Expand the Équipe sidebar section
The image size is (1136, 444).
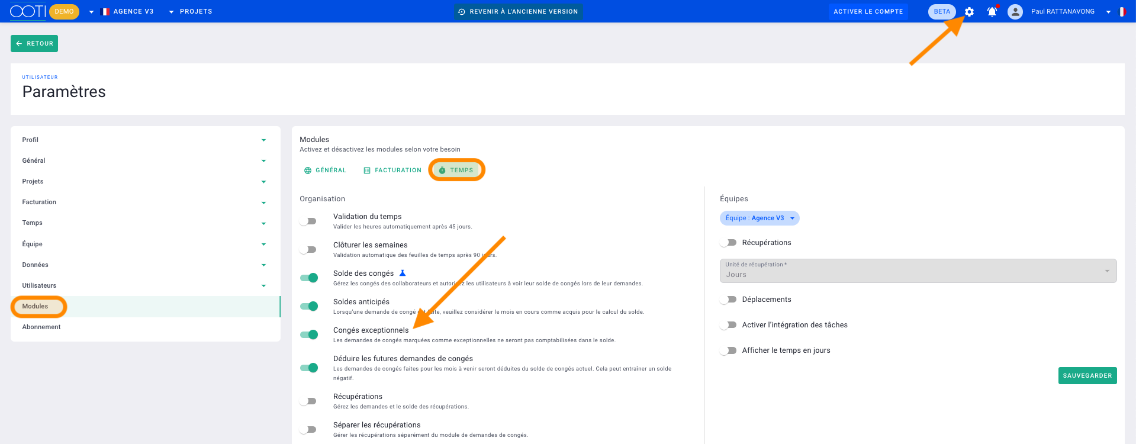pos(145,244)
